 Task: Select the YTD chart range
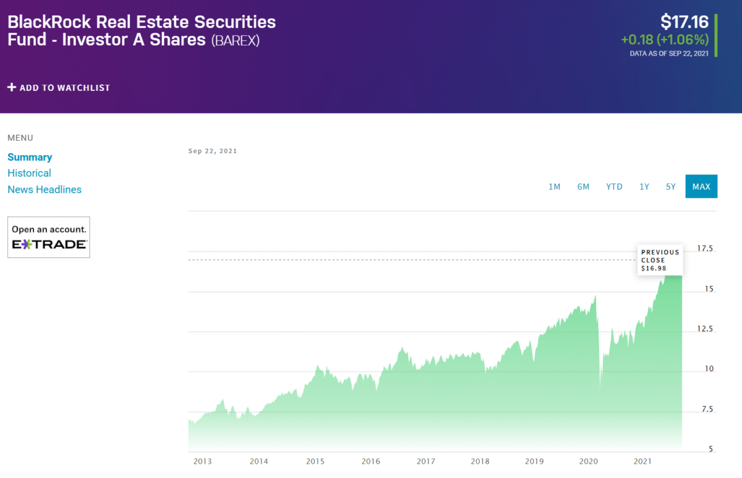[x=614, y=187]
